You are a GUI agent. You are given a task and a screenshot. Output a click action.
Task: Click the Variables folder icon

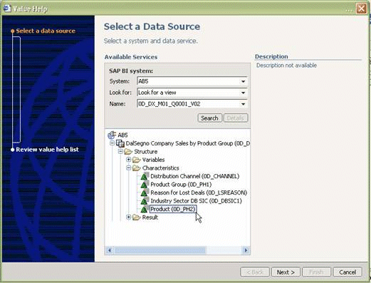pos(137,160)
